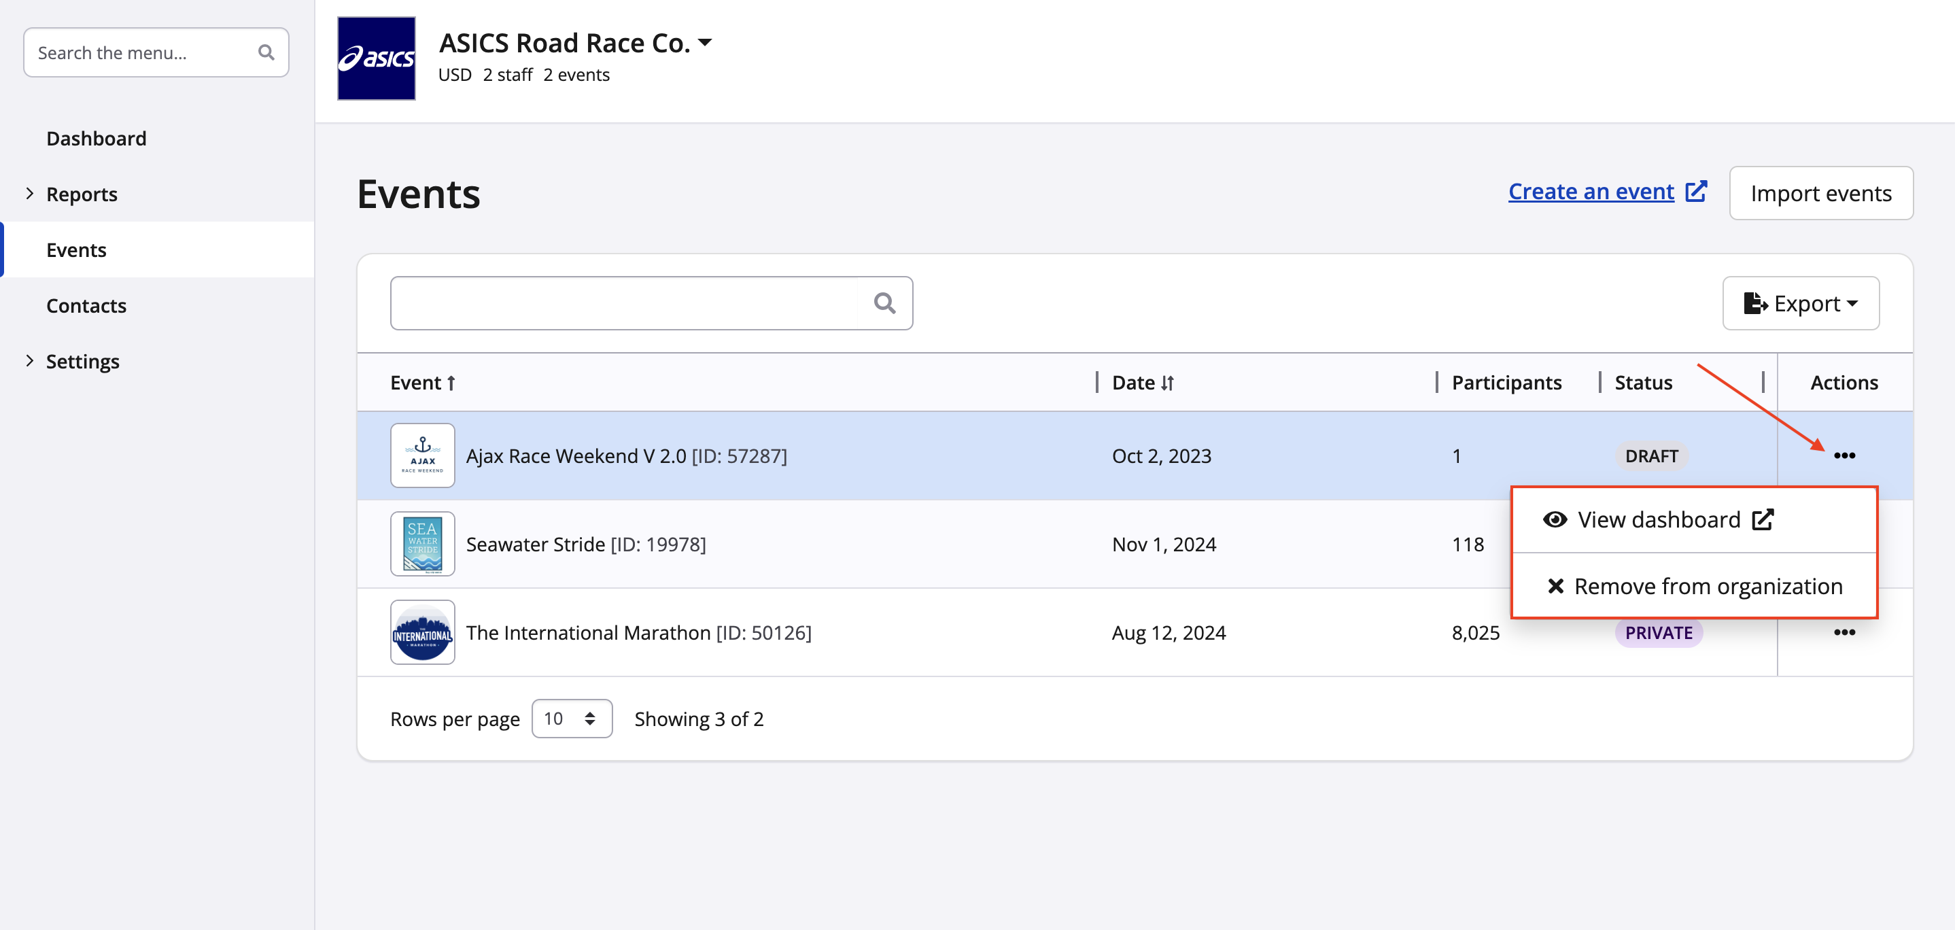Image resolution: width=1955 pixels, height=930 pixels.
Task: Click the events table search magnifier icon
Action: pos(884,303)
